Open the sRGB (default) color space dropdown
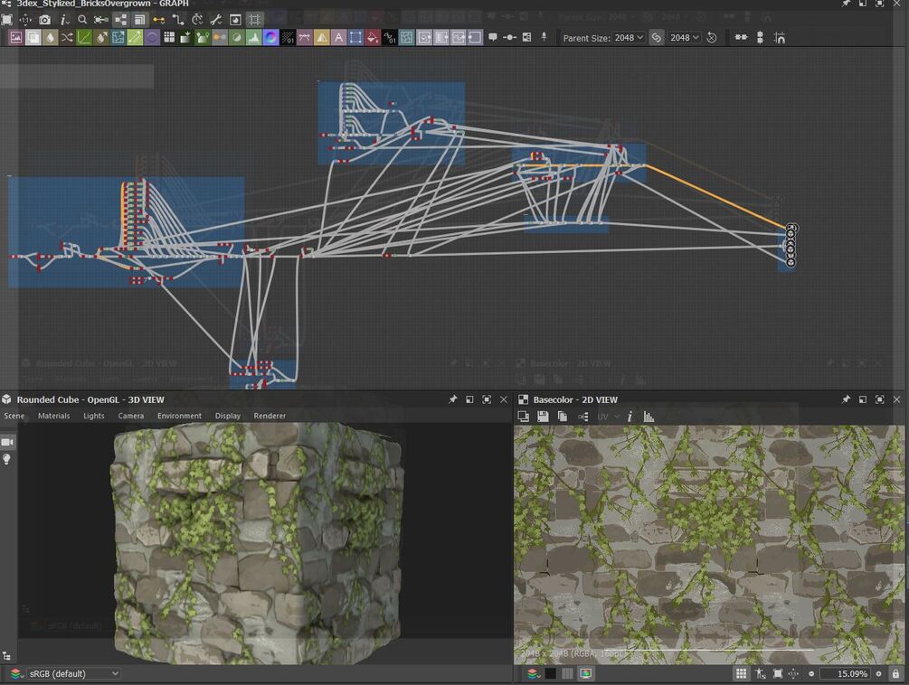The image size is (909, 685). pos(73,673)
